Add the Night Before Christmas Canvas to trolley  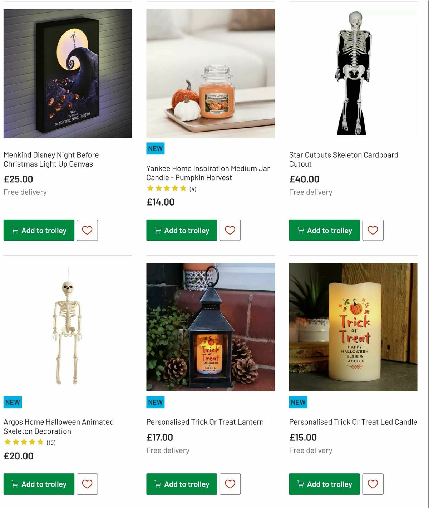coord(38,230)
